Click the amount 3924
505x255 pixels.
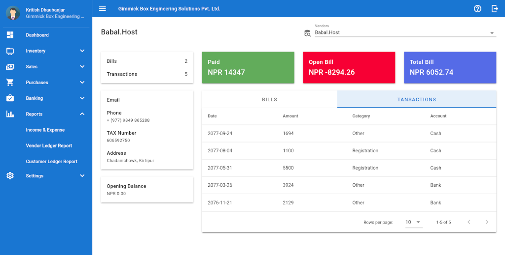click(x=288, y=185)
